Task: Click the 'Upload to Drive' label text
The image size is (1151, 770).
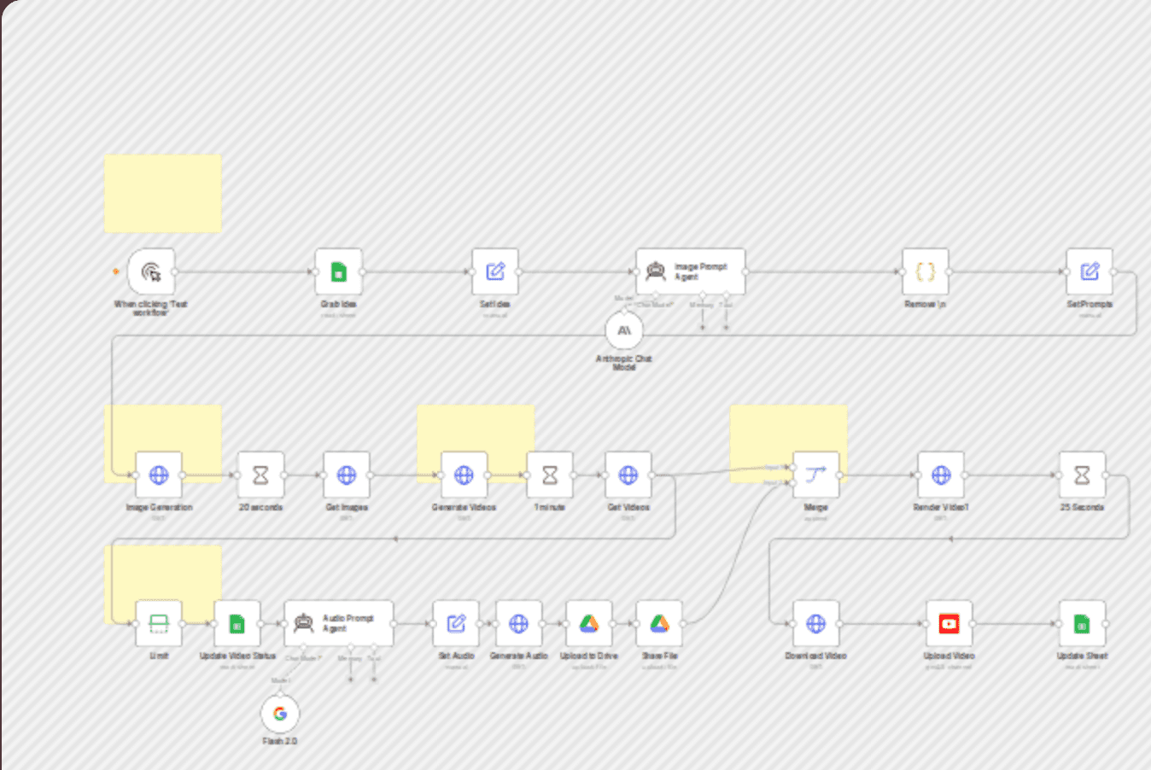Action: 589,656
